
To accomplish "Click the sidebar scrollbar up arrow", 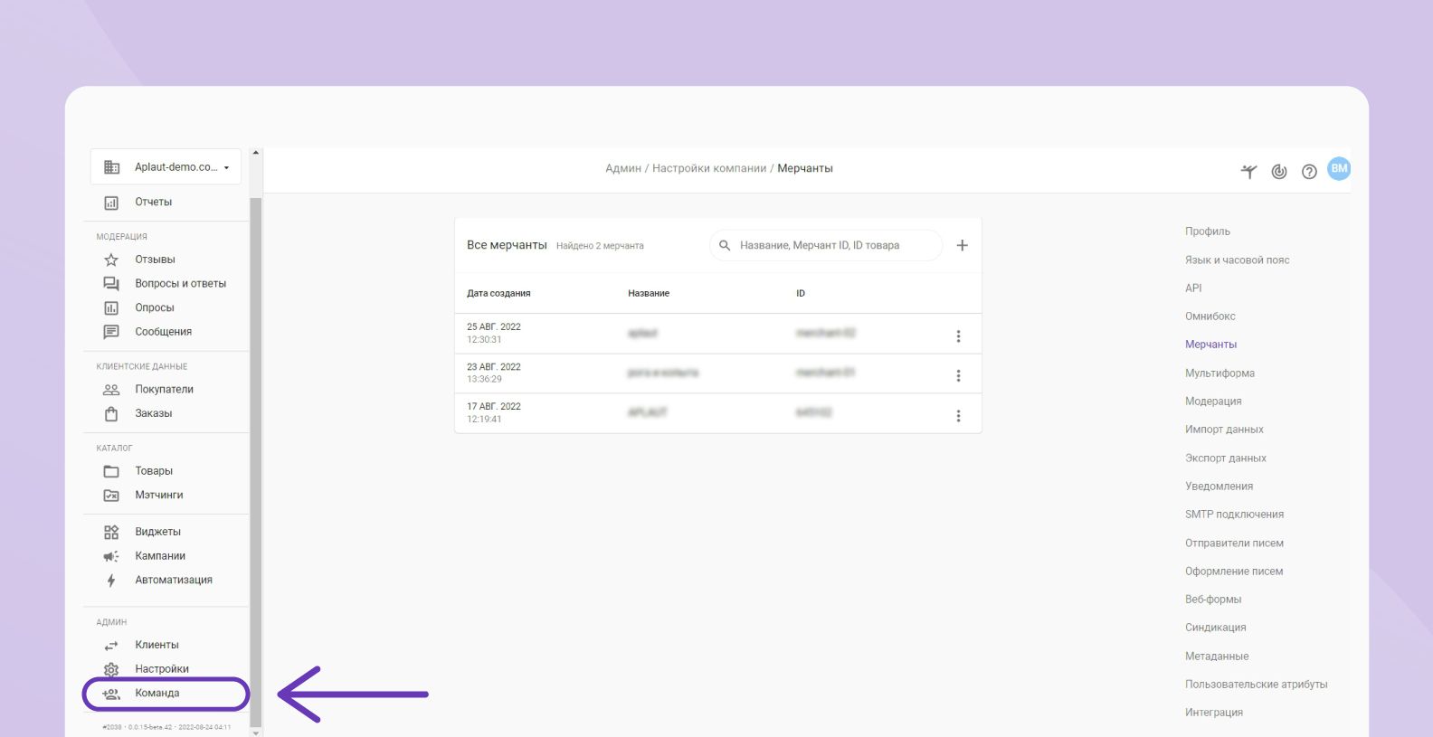I will (x=255, y=153).
